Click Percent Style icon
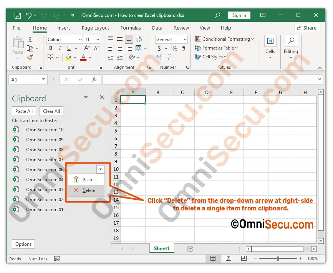333x273 pixels. 174,48
